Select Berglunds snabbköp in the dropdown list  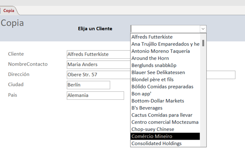[x=165, y=65]
